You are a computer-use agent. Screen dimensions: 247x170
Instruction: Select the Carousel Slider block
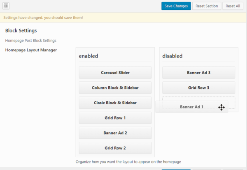pyautogui.click(x=115, y=73)
